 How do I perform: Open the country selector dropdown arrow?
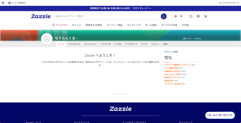coord(181,16)
